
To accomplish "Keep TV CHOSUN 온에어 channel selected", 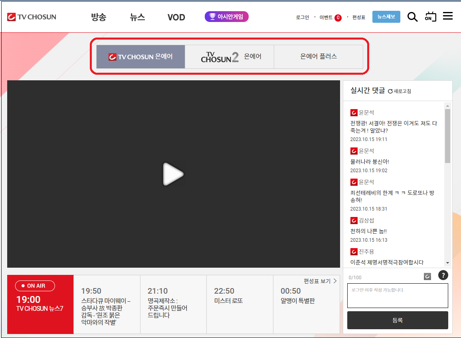I will 140,57.
